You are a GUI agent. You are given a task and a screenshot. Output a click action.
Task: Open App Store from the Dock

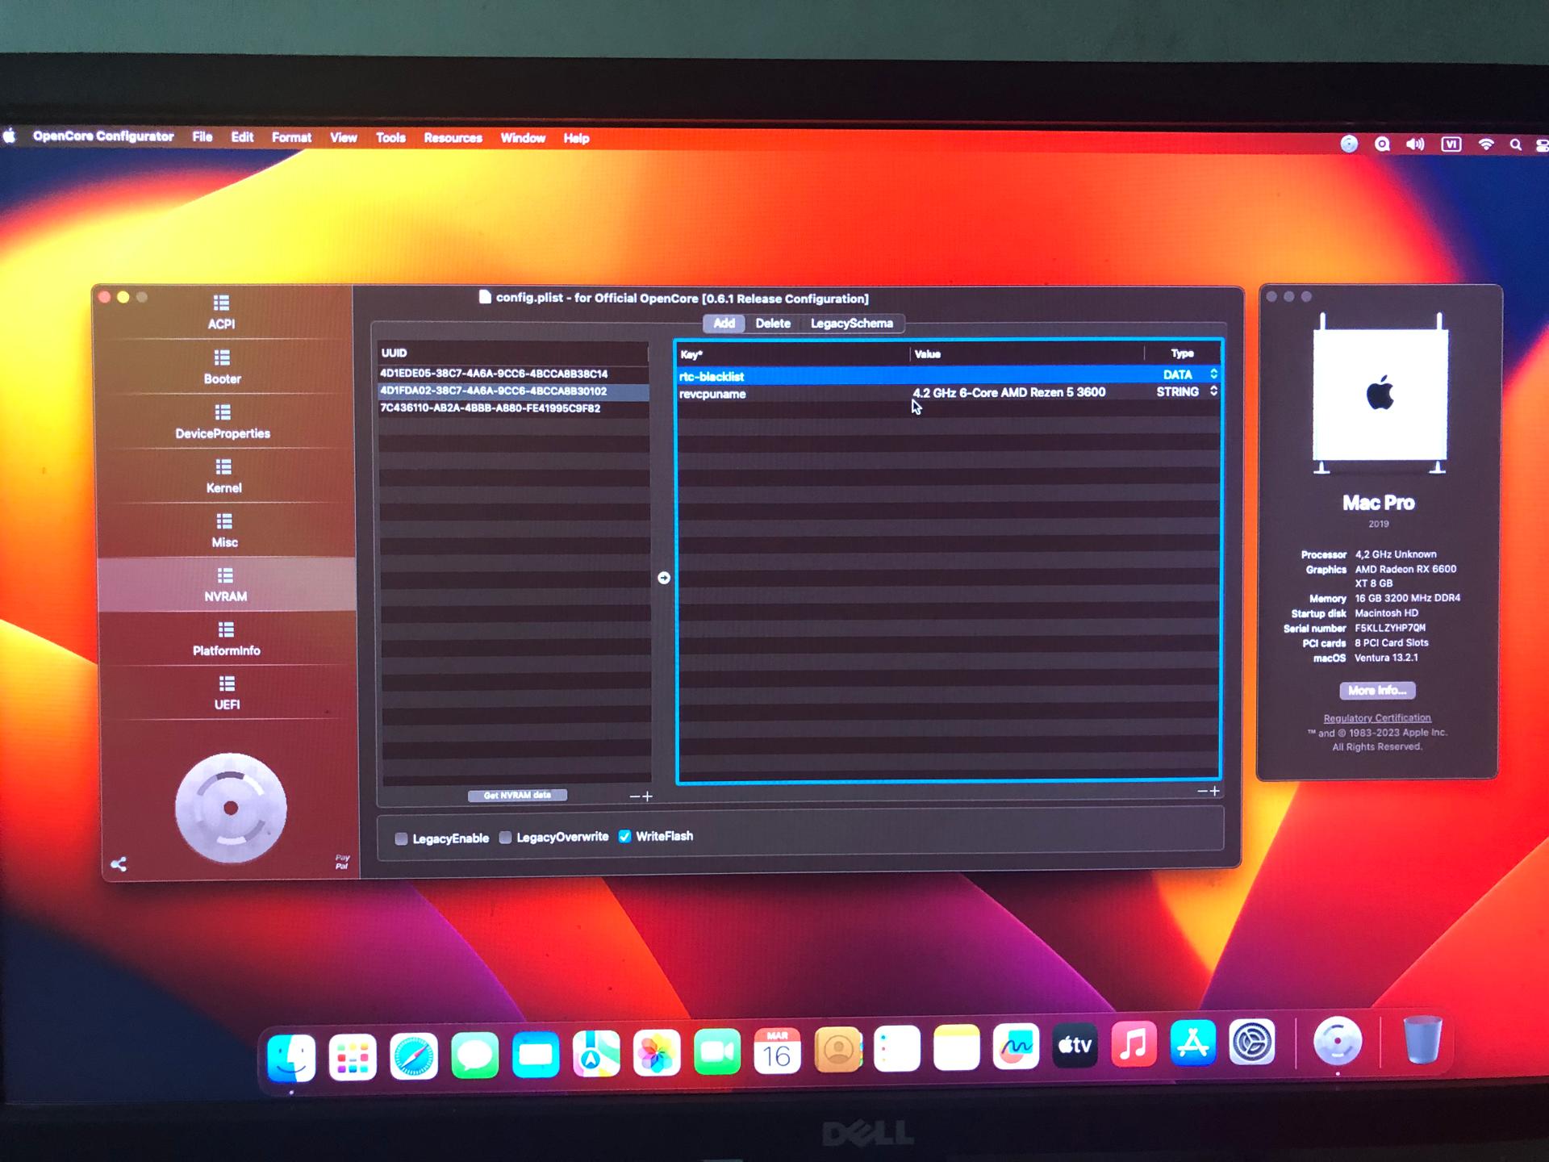(x=1193, y=1043)
